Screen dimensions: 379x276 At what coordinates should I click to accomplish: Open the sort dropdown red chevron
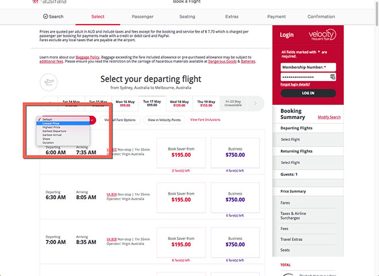pos(92,120)
